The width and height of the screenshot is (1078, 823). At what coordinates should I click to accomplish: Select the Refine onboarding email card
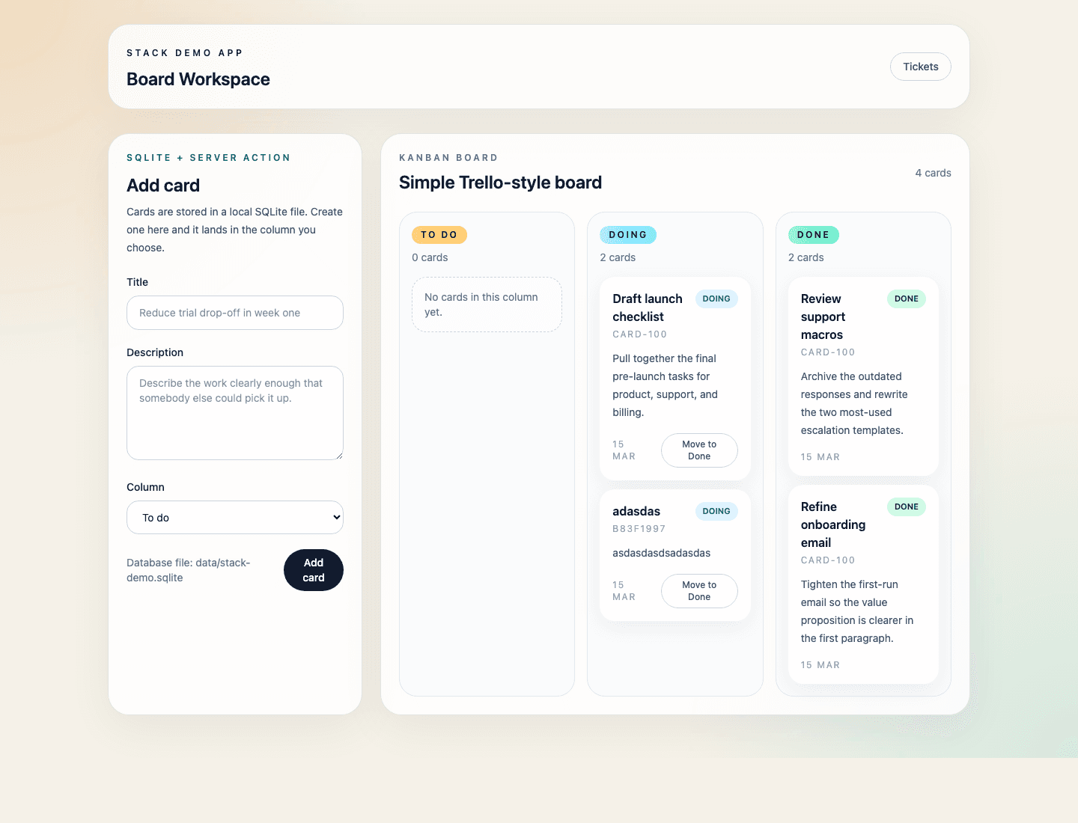[x=862, y=584]
